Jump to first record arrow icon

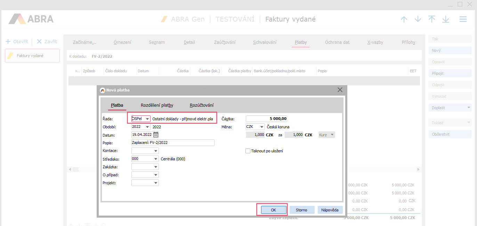(432, 19)
